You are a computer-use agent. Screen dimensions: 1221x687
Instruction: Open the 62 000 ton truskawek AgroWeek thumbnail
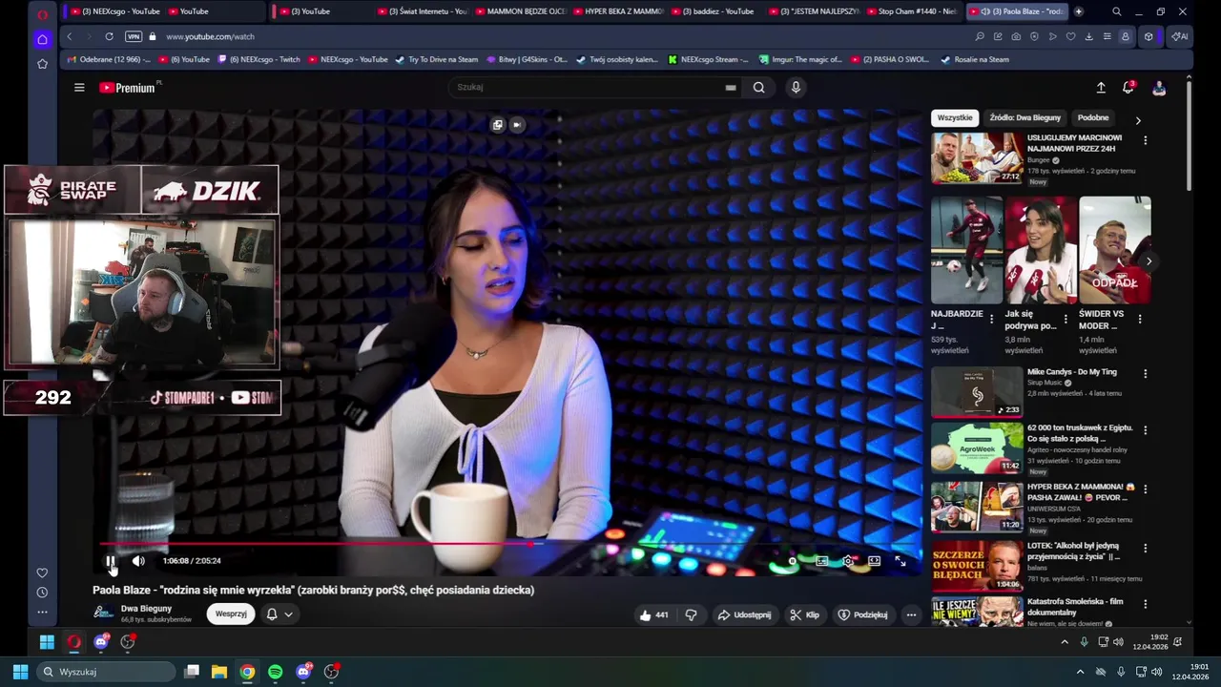tap(977, 448)
